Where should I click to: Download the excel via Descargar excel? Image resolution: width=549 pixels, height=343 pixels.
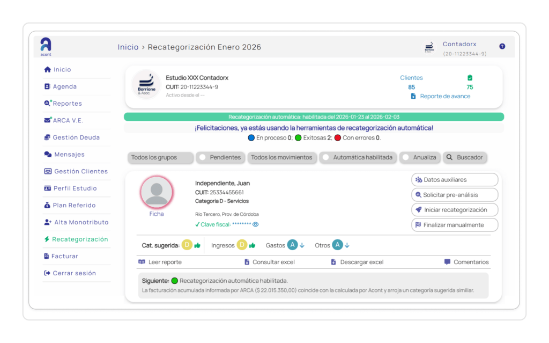click(357, 262)
